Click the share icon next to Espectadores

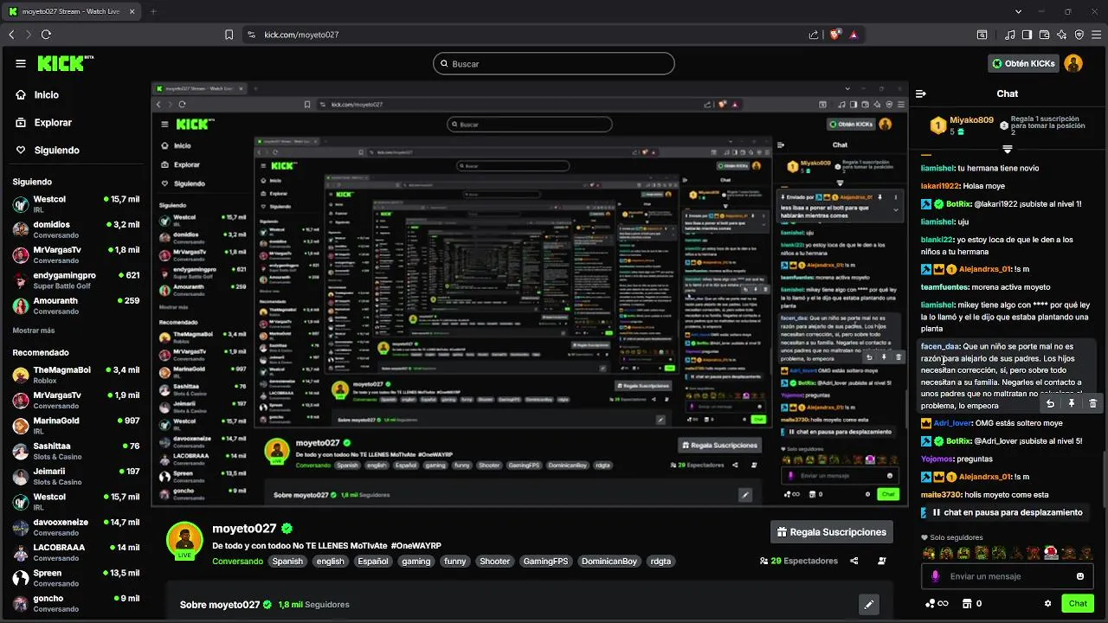(x=854, y=561)
